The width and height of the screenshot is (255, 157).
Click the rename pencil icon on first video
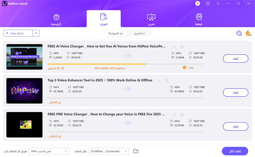coord(174,46)
